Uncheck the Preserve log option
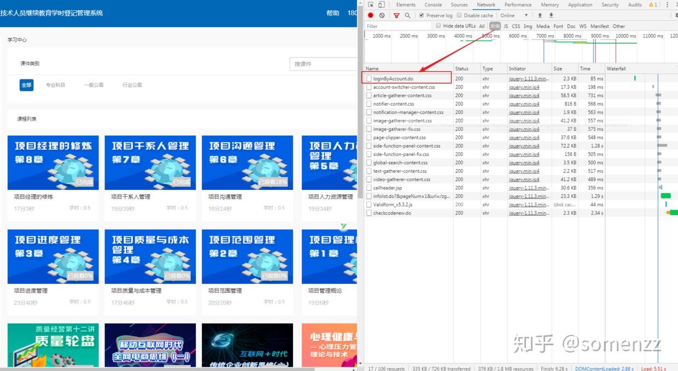678x371 pixels. (x=422, y=15)
